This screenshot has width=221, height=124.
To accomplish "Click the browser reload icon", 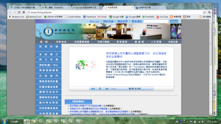I will pyautogui.click(x=19, y=12).
